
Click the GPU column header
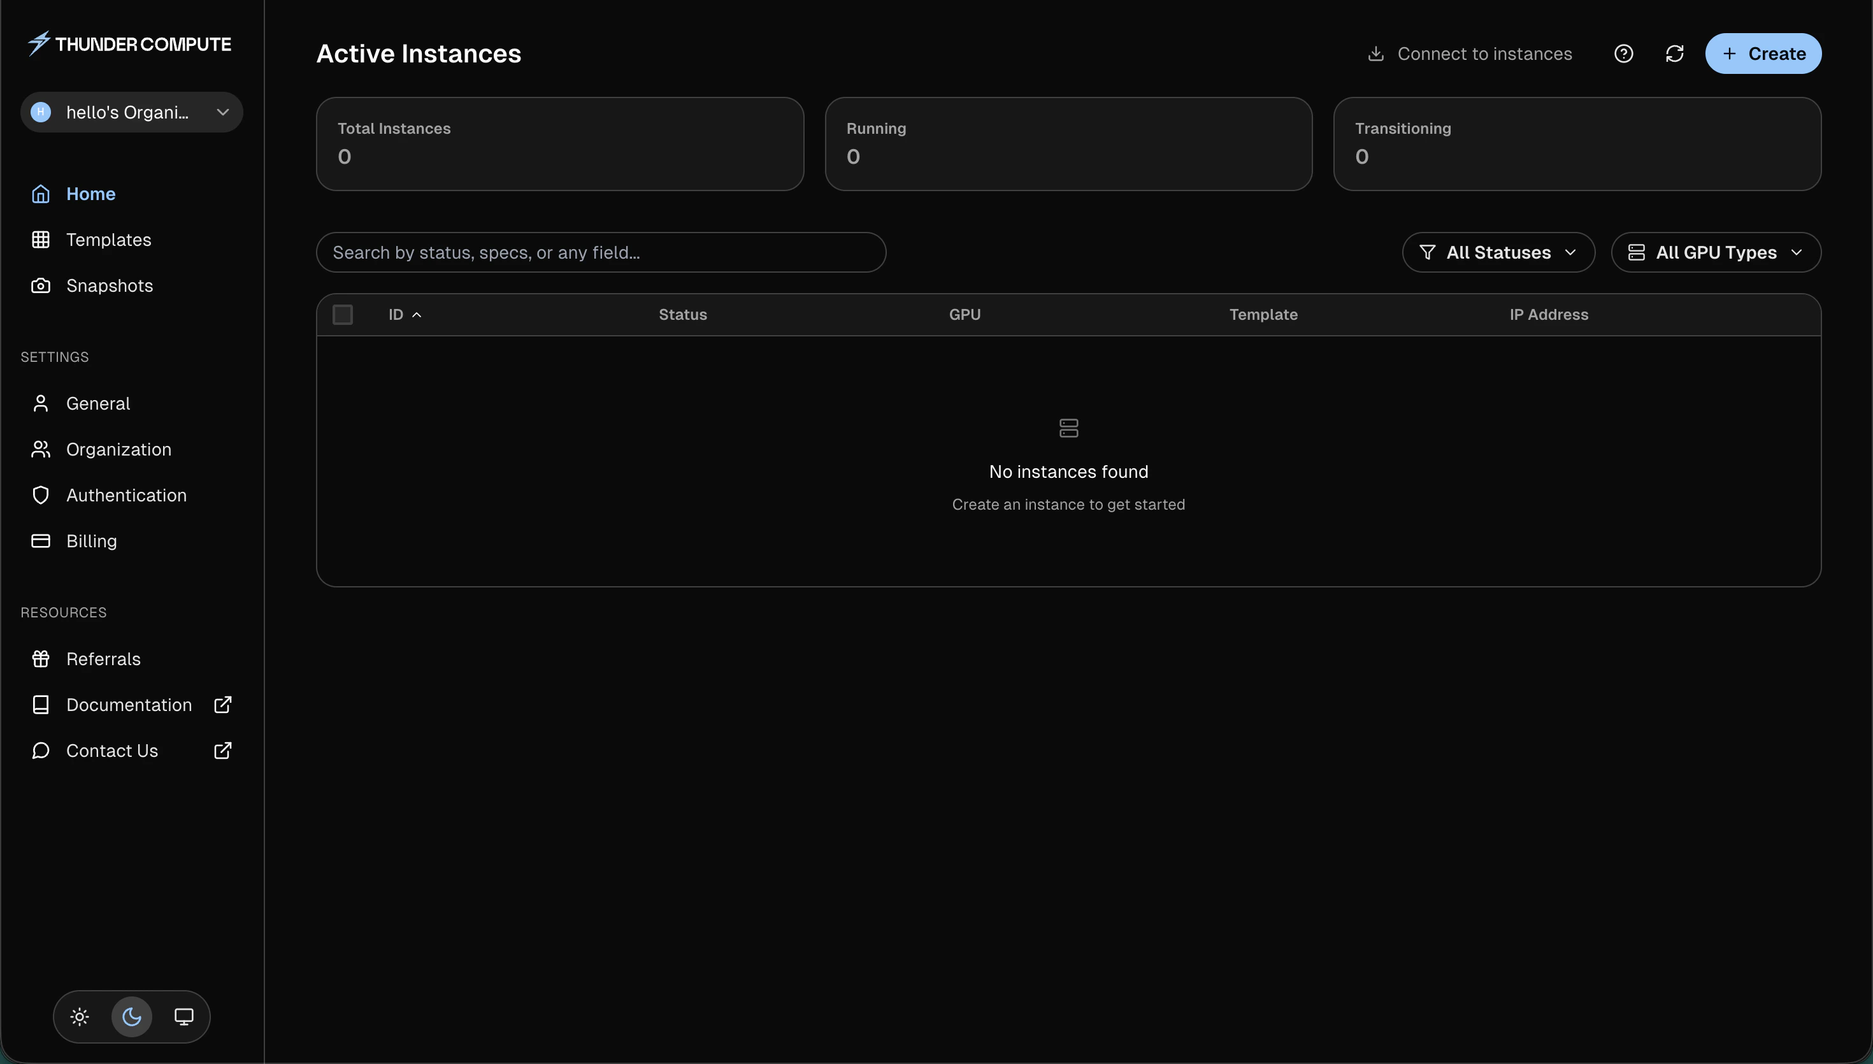[965, 314]
